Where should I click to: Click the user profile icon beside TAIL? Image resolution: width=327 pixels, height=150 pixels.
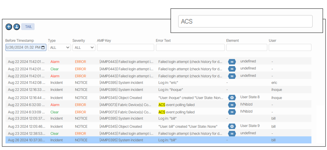[16, 27]
